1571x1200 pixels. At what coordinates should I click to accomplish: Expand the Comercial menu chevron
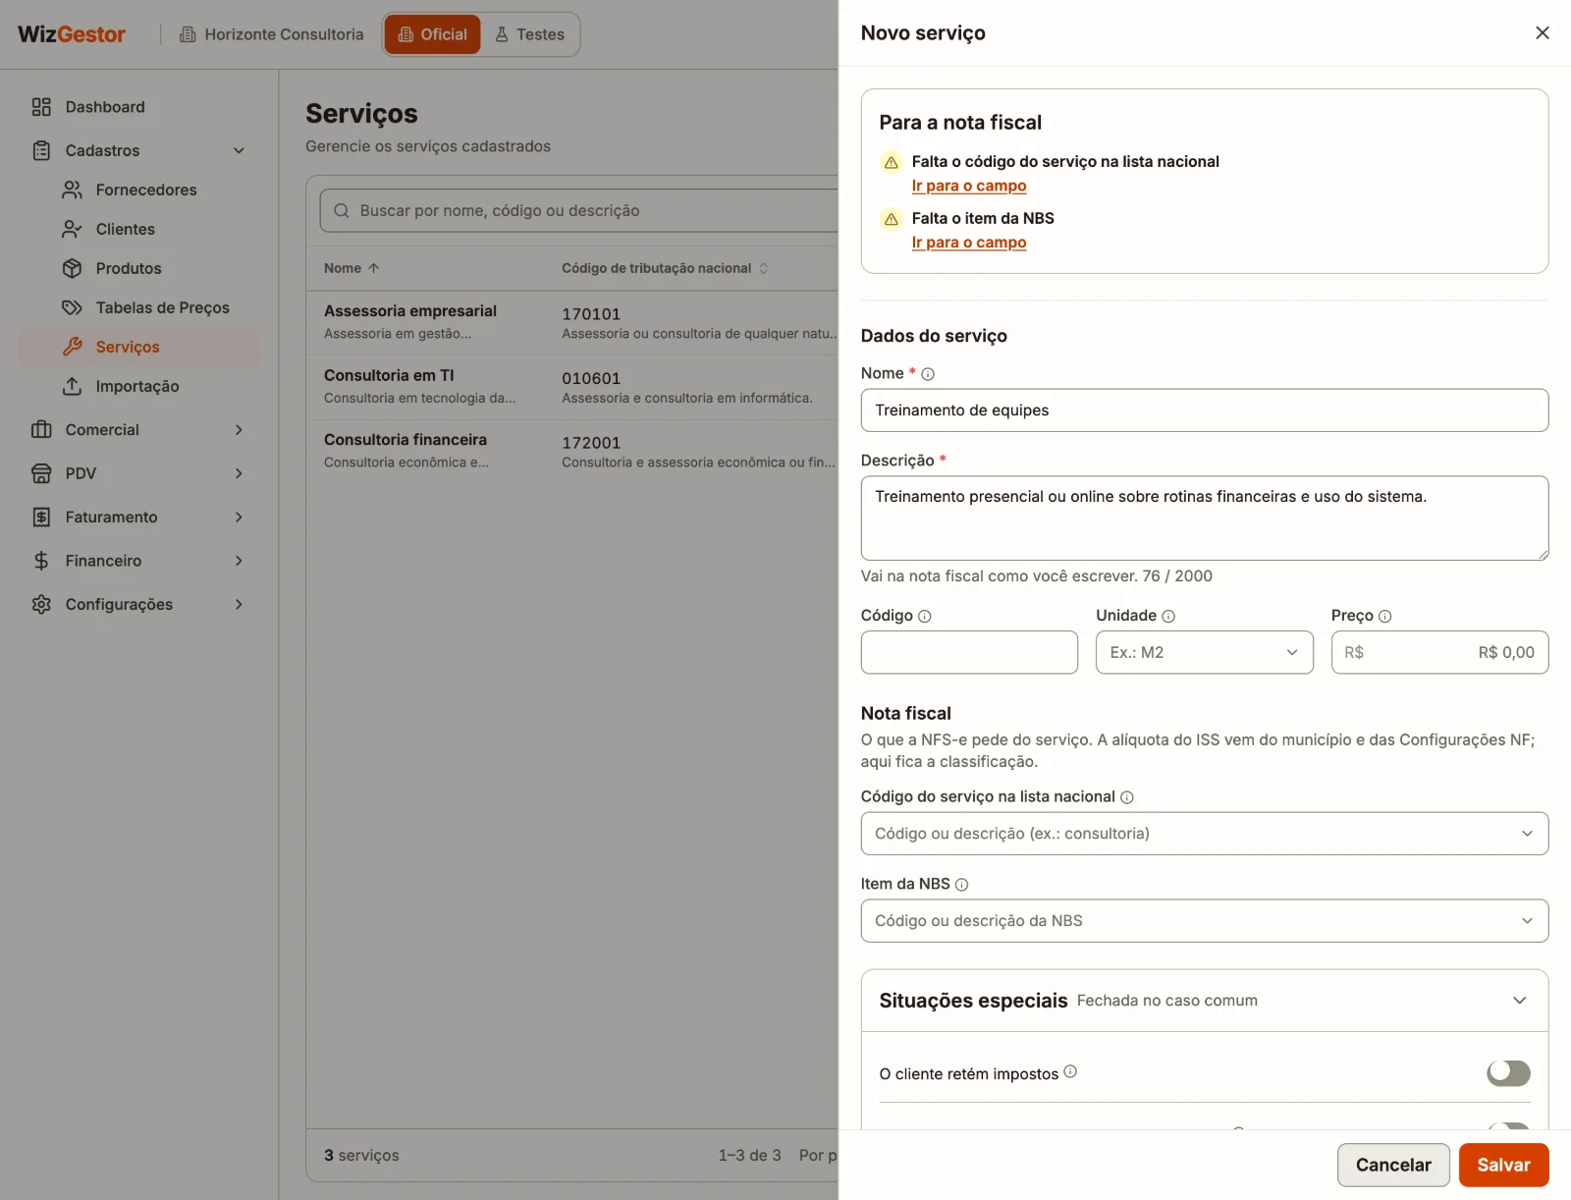(239, 430)
